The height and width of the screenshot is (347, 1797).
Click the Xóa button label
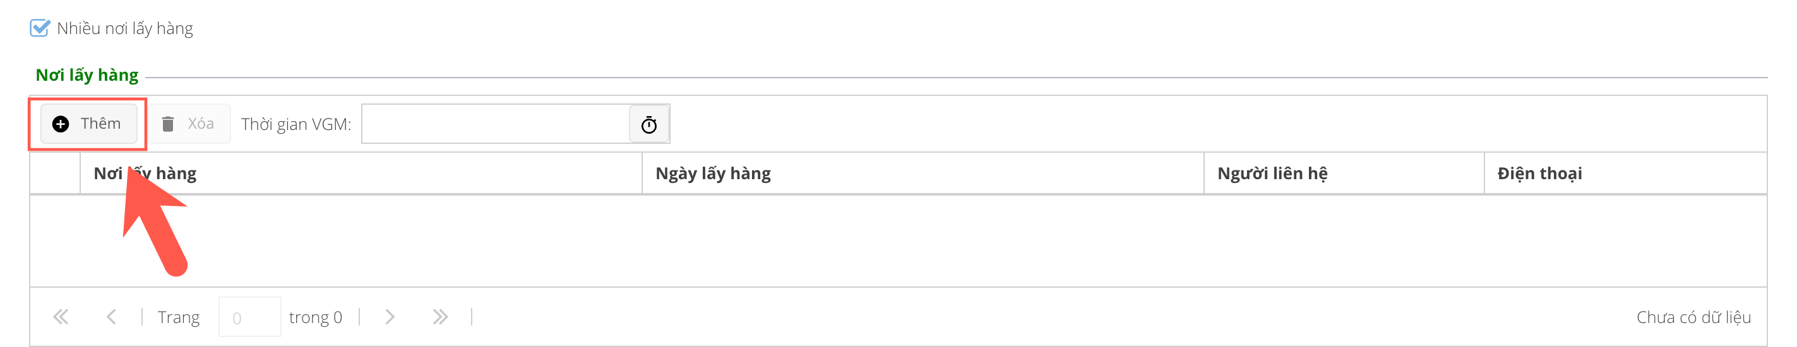click(x=200, y=124)
